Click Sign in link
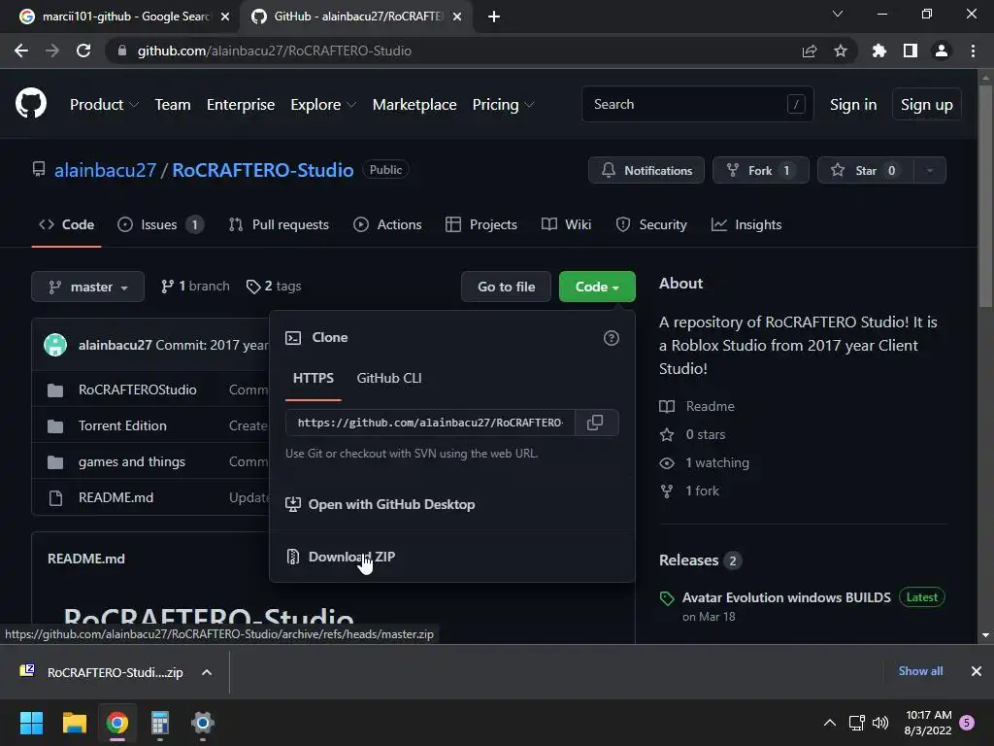 [853, 105]
